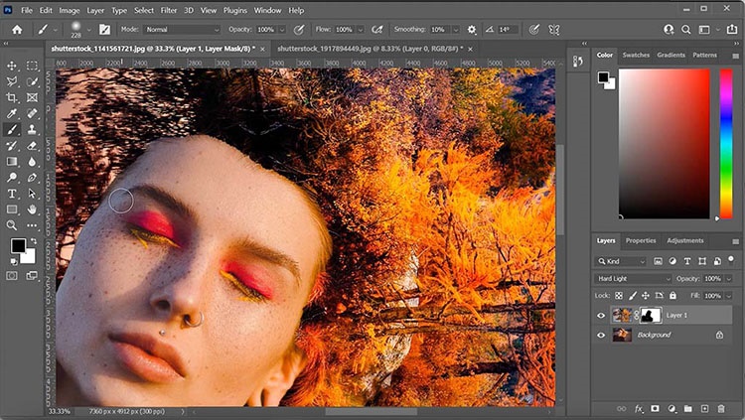
Task: Open the layer Fill dropdown
Action: click(x=729, y=296)
